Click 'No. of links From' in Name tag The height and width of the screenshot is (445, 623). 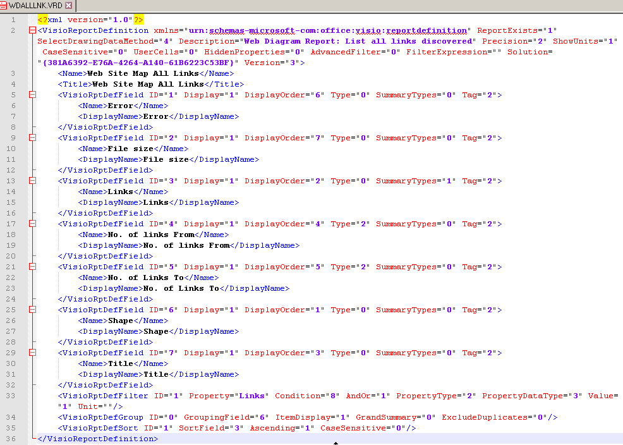151,235
